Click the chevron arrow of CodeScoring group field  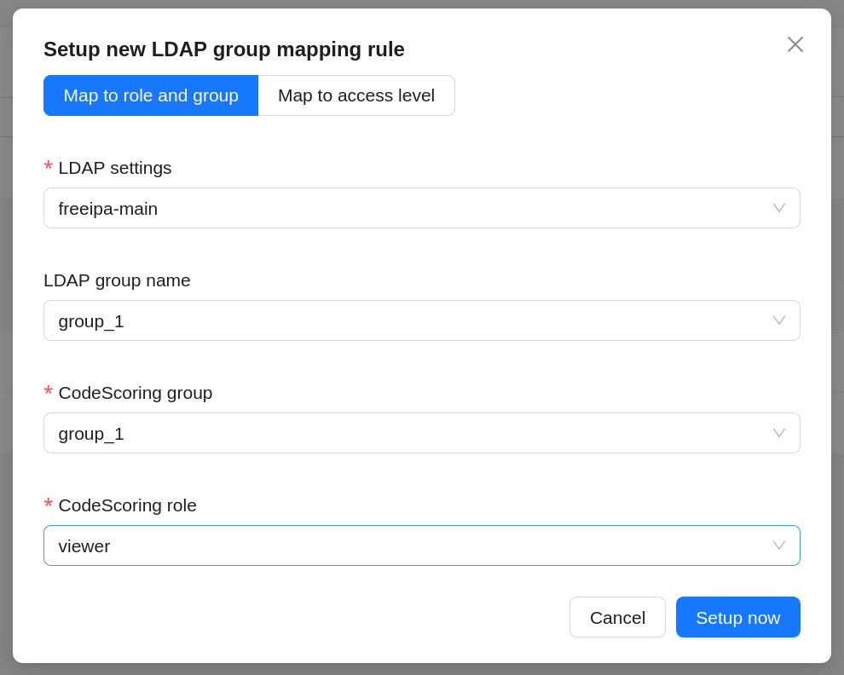[779, 433]
